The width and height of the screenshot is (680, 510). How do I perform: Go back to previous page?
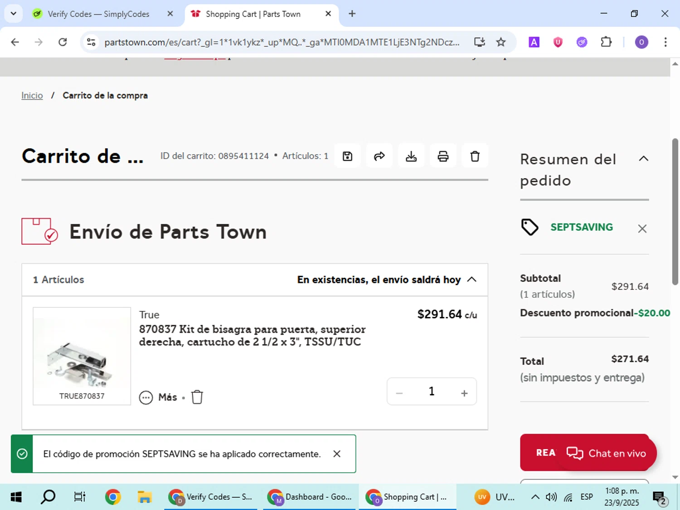(x=15, y=42)
